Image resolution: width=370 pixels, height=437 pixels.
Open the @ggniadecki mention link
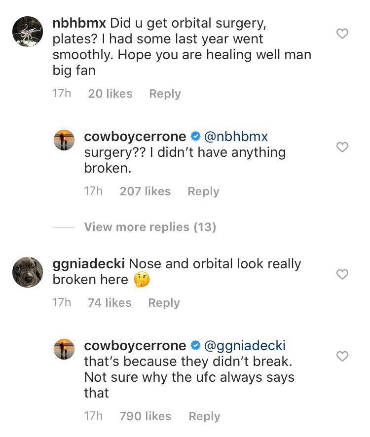coord(244,346)
